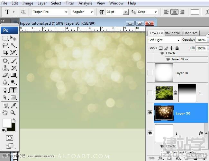209x161 pixels.
Task: Toggle Inner Glow effect visibility
Action: [168, 59]
